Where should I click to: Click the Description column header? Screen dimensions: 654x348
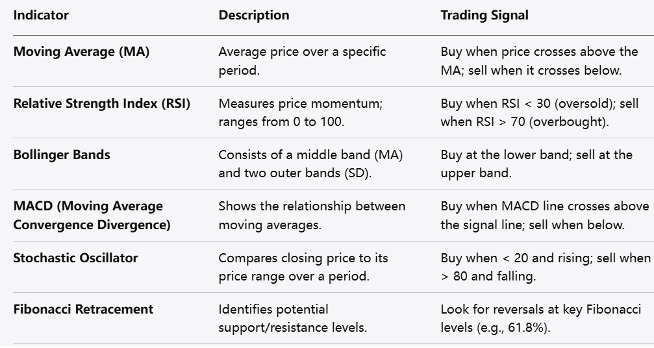[x=254, y=15]
